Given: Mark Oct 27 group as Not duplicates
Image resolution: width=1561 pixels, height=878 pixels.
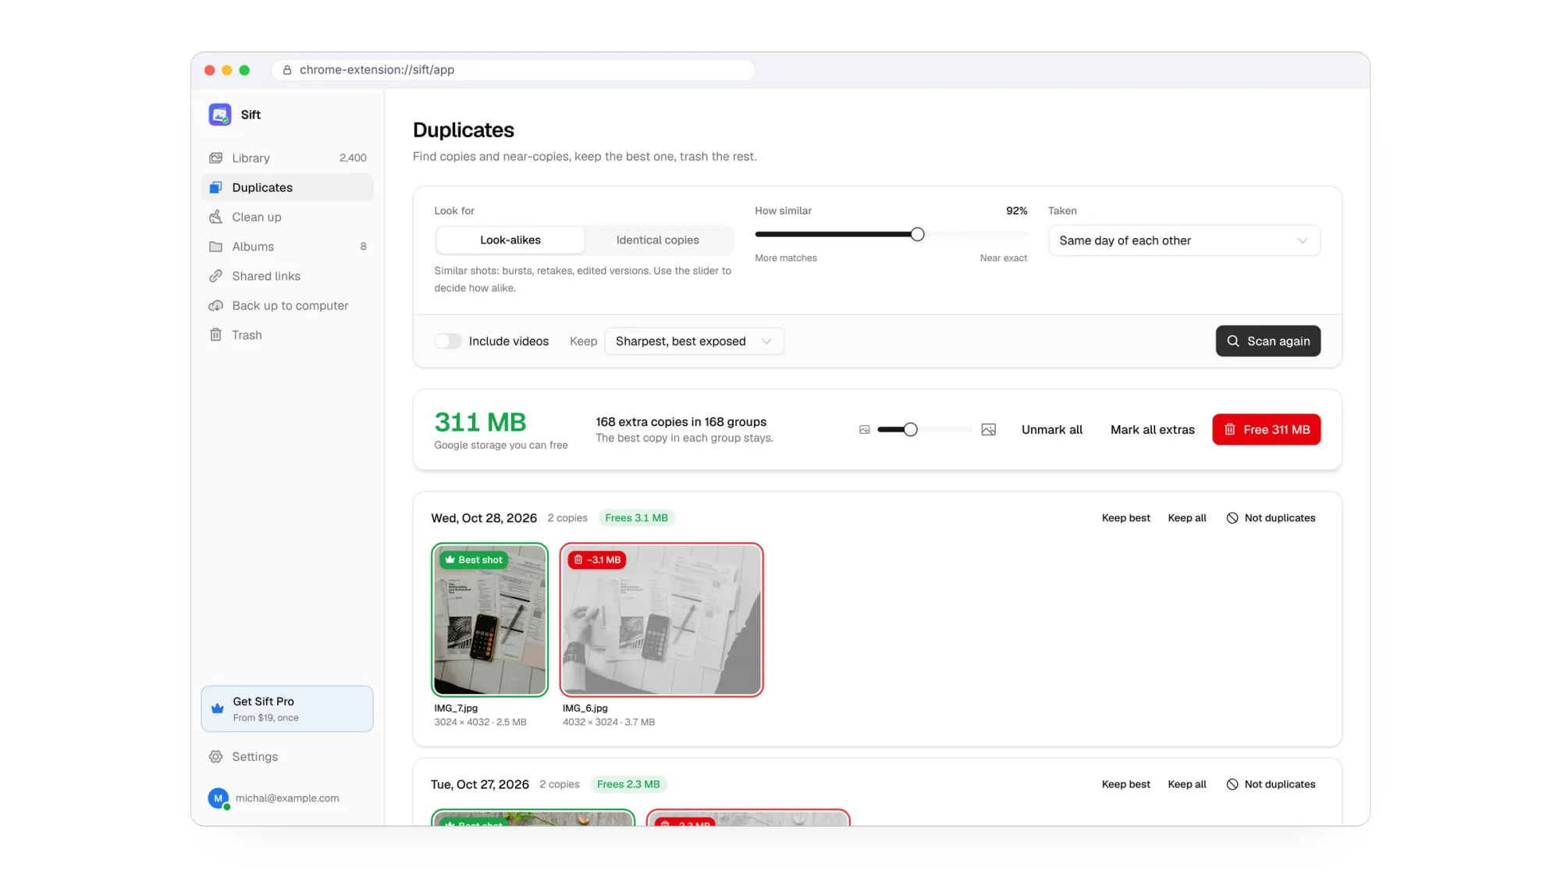Looking at the screenshot, I should (1271, 784).
